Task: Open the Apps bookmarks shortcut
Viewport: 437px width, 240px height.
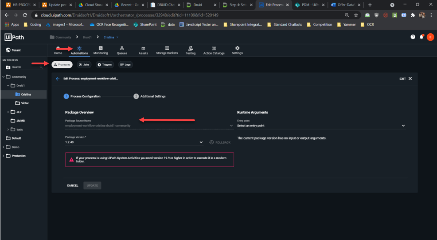Action: click(12, 24)
